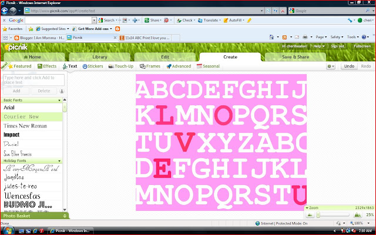This screenshot has height=235, width=376.
Task: Click the browser Forward button
Action: (x=13, y=11)
